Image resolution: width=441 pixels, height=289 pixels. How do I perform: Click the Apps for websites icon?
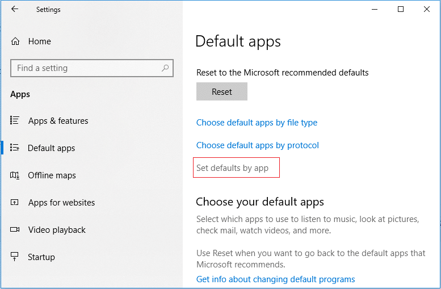coord(15,203)
